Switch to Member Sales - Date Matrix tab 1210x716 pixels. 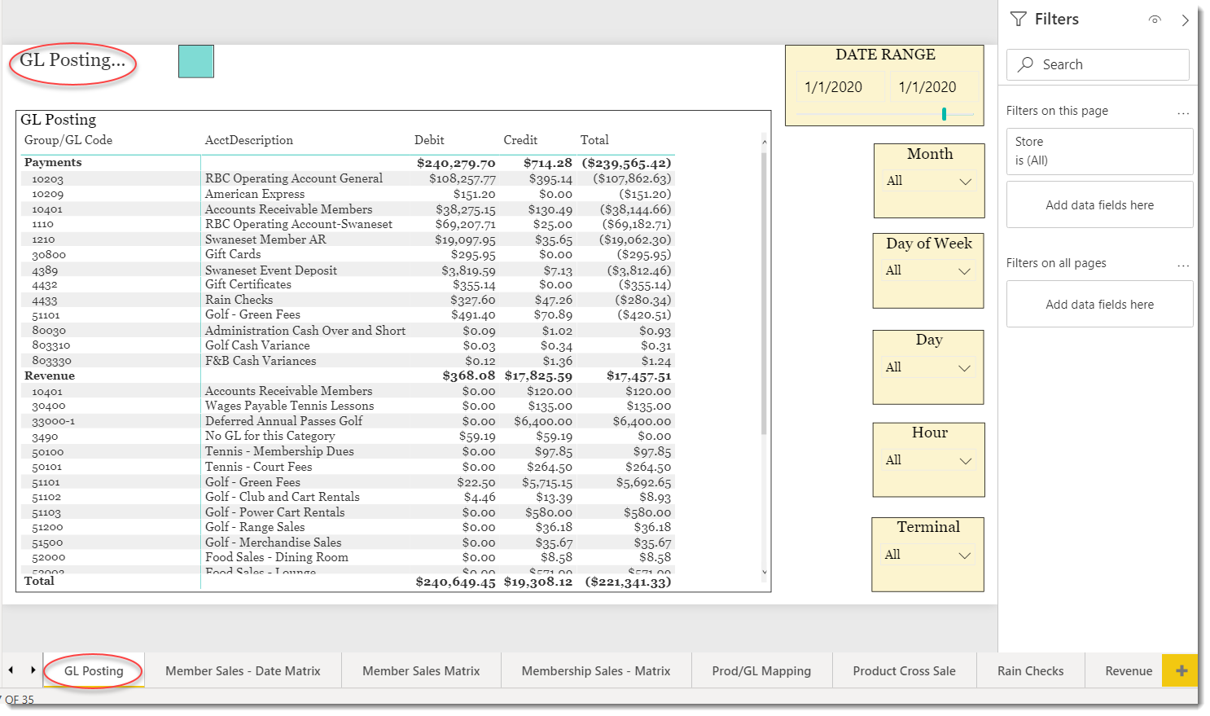coord(243,671)
